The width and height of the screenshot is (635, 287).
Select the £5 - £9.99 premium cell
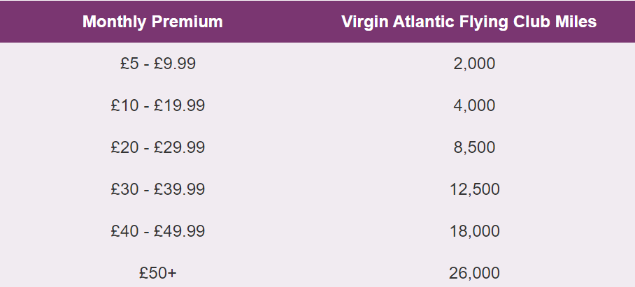[158, 64]
